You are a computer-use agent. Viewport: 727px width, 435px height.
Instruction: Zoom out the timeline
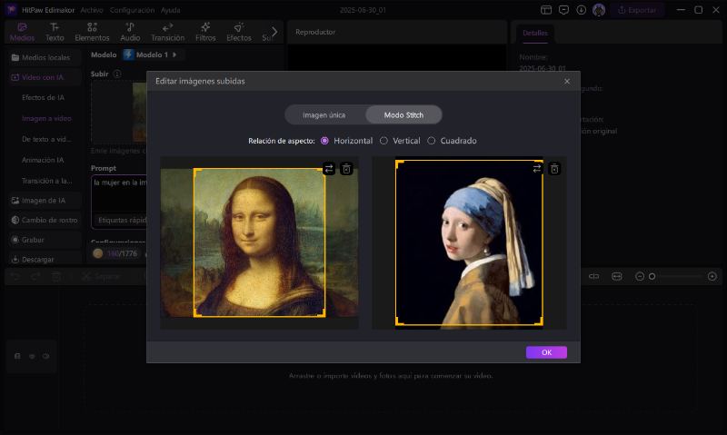coord(640,277)
